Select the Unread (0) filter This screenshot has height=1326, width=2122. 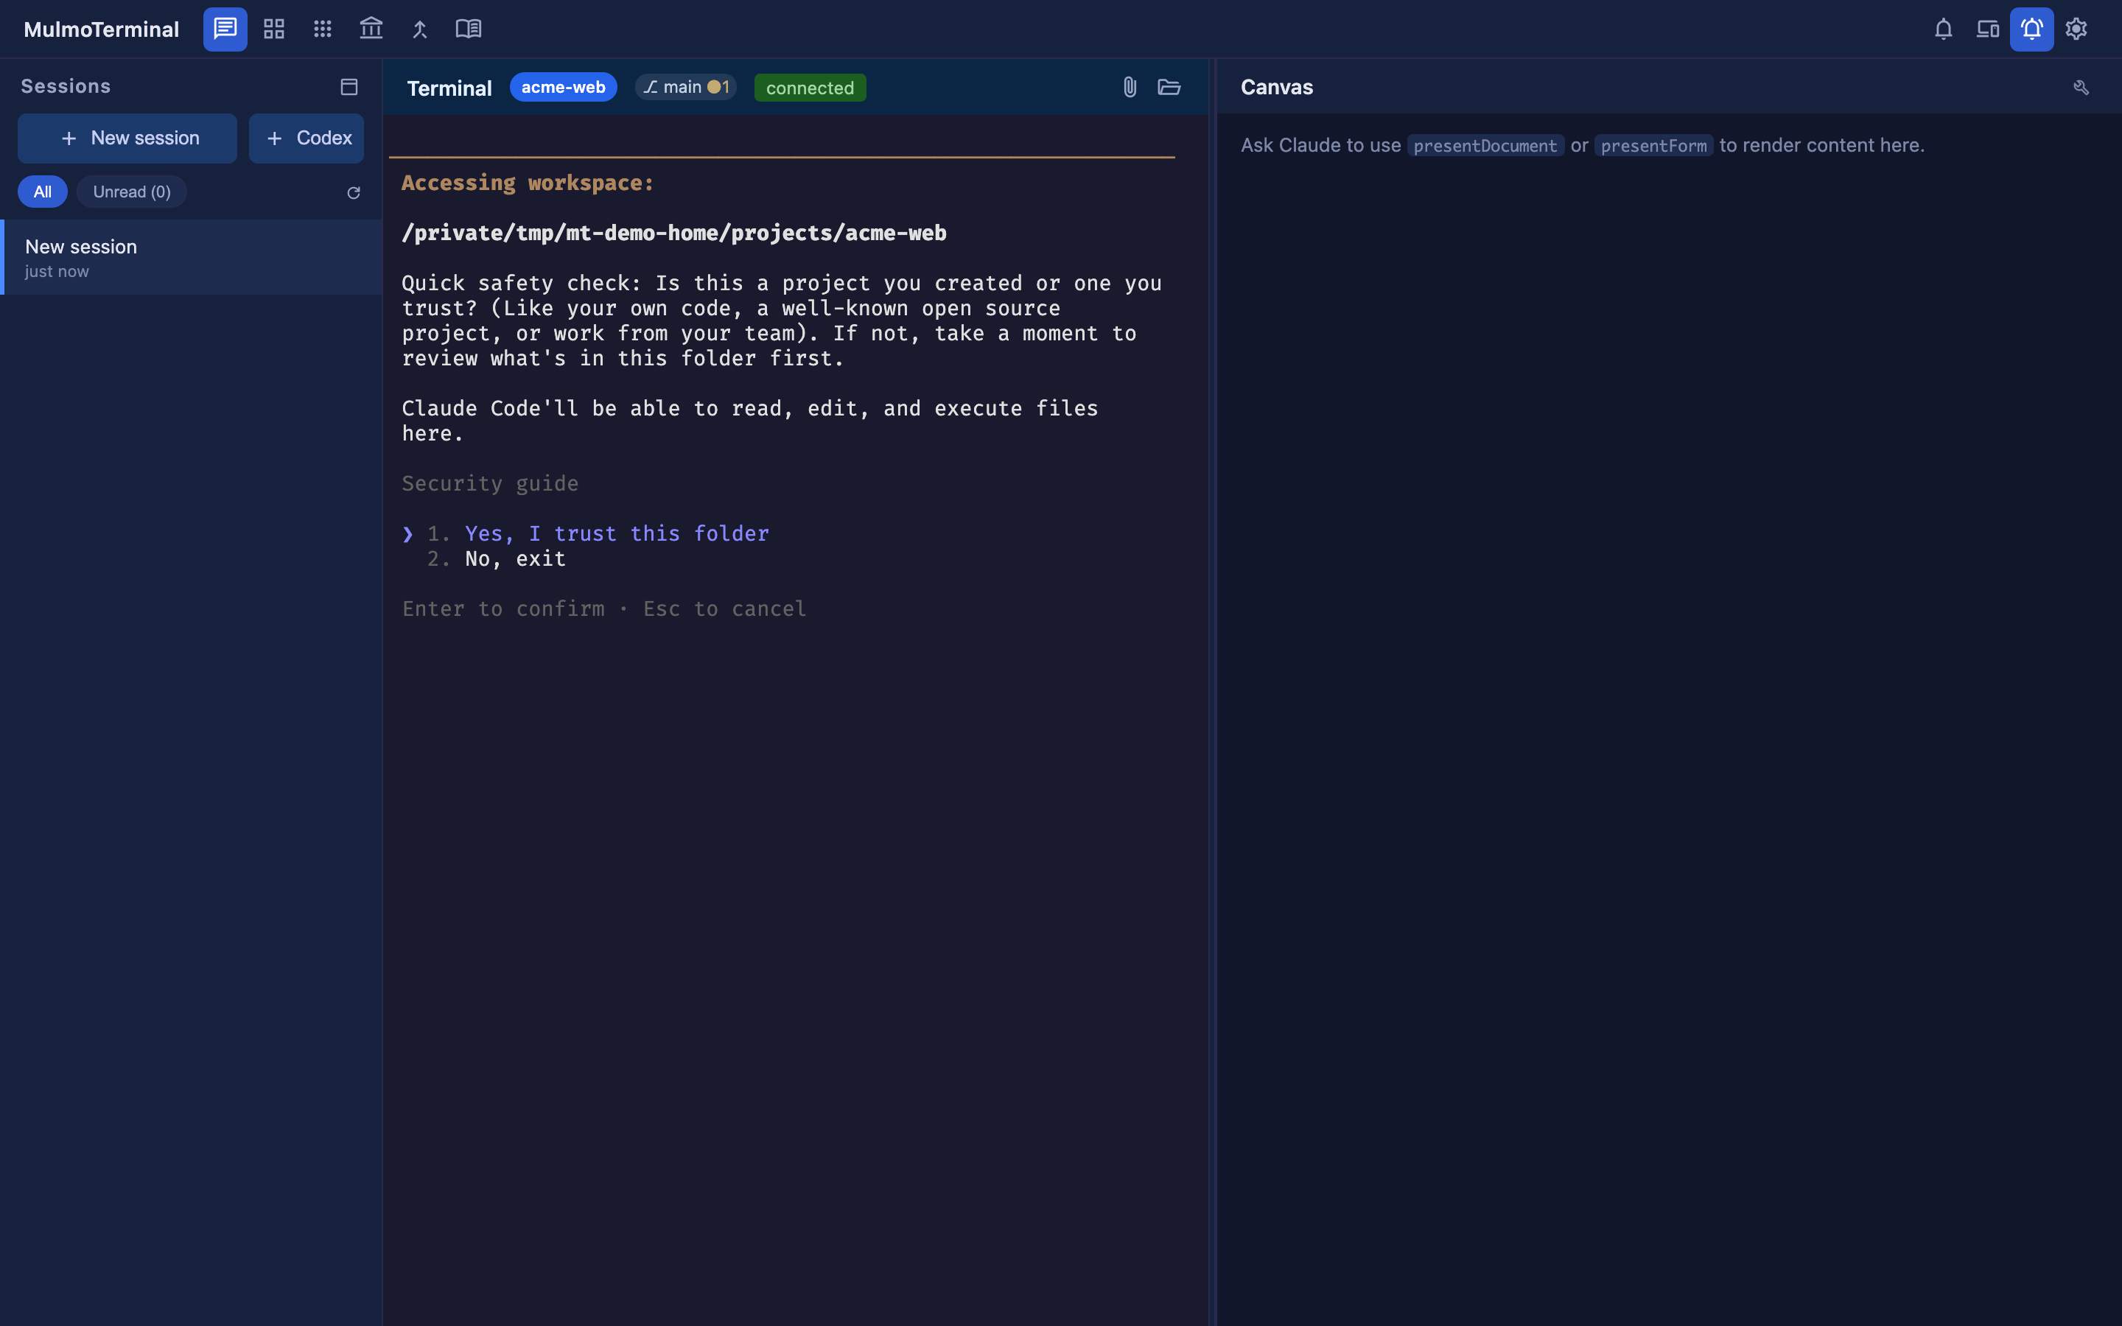132,192
